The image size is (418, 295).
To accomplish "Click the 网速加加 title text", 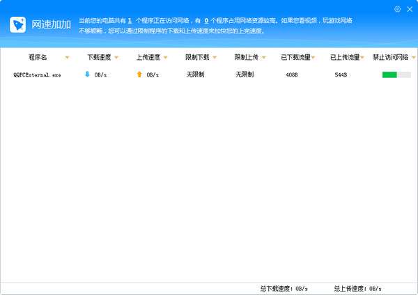I will point(51,24).
